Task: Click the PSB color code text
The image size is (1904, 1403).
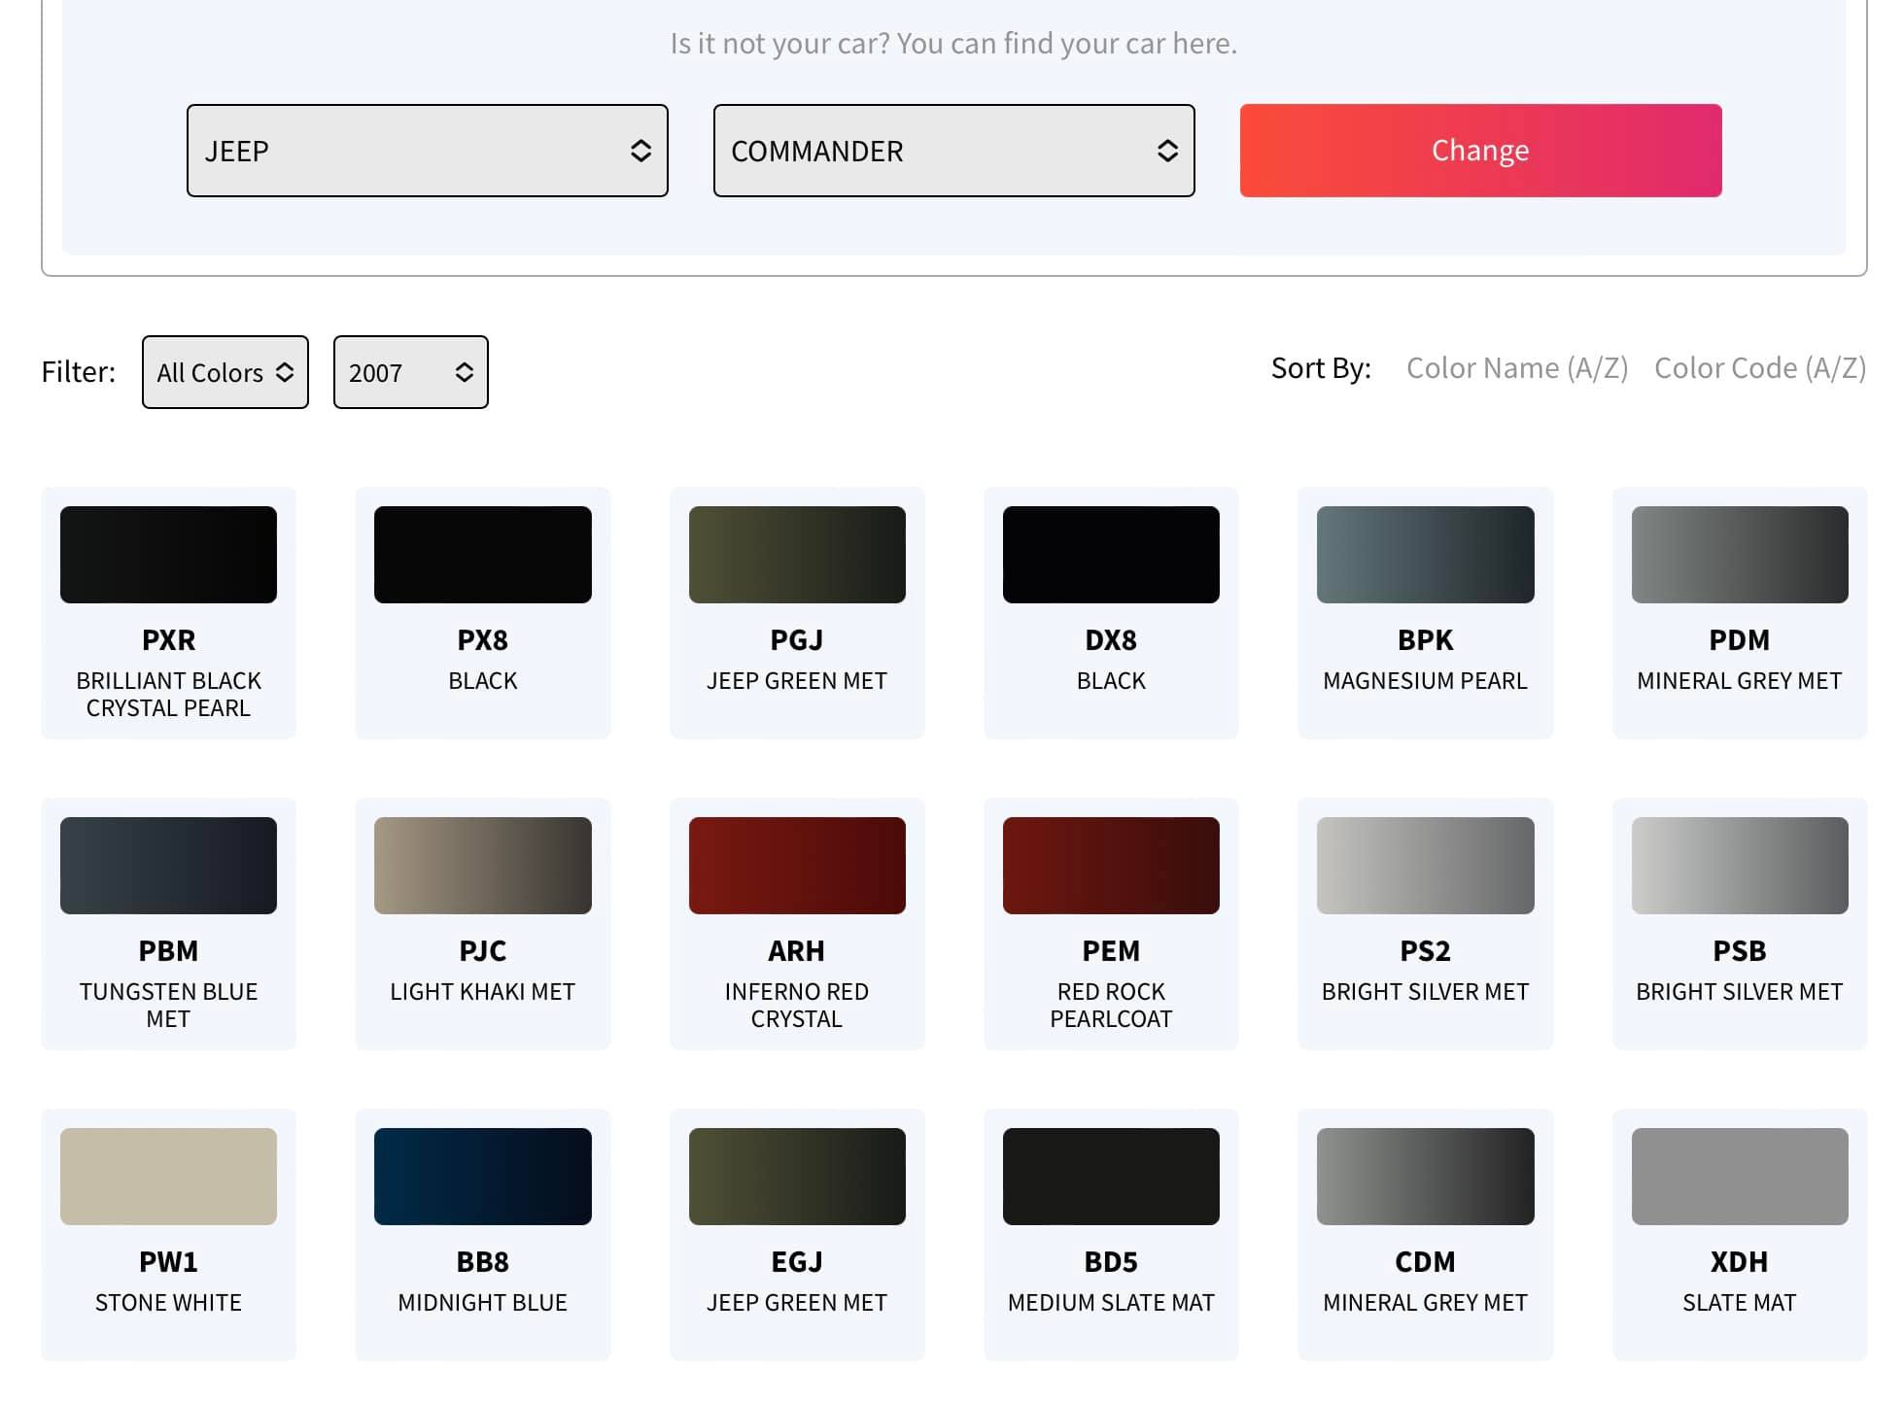Action: (1740, 951)
